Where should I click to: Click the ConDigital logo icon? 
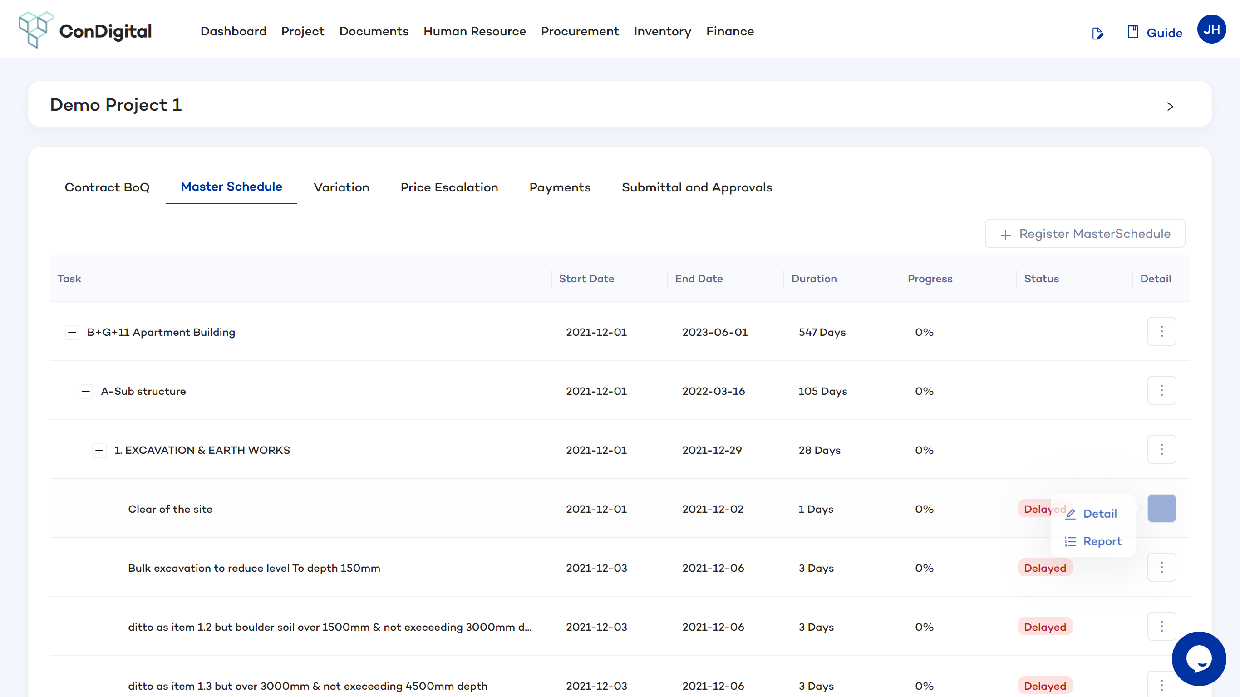pyautogui.click(x=35, y=30)
